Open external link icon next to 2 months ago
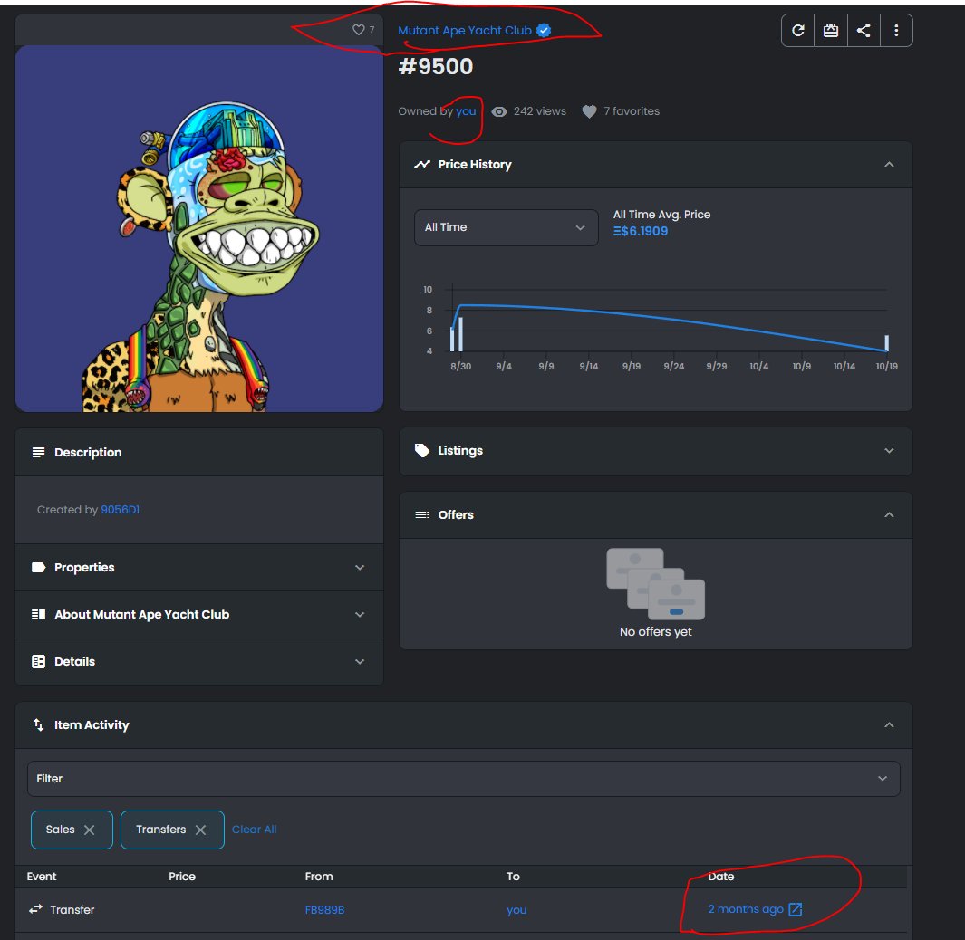The height and width of the screenshot is (940, 965). 796,908
